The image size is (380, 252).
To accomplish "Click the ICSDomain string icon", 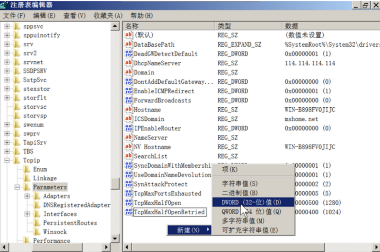I will pyautogui.click(x=128, y=119).
